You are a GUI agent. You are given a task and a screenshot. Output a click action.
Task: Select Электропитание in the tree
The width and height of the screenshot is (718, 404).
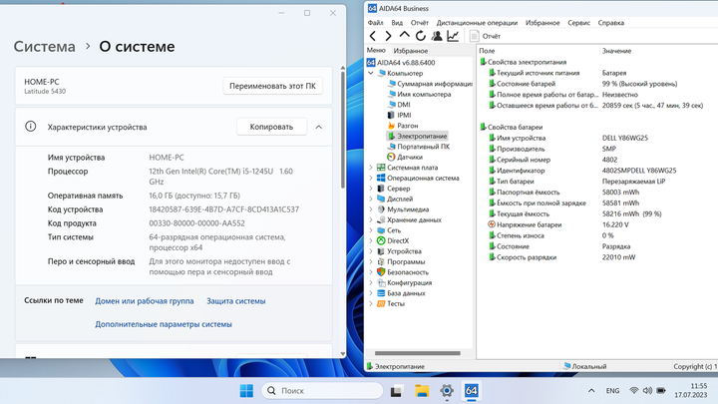click(417, 137)
